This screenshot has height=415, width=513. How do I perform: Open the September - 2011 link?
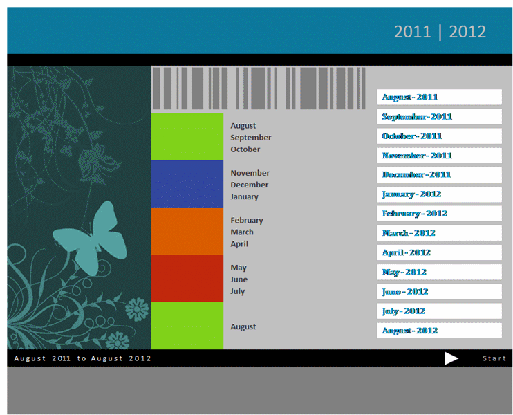point(439,116)
